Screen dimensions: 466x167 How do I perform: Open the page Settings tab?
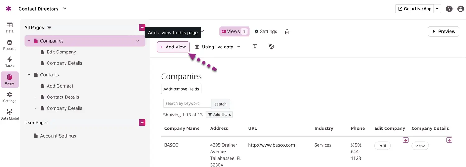point(266,31)
